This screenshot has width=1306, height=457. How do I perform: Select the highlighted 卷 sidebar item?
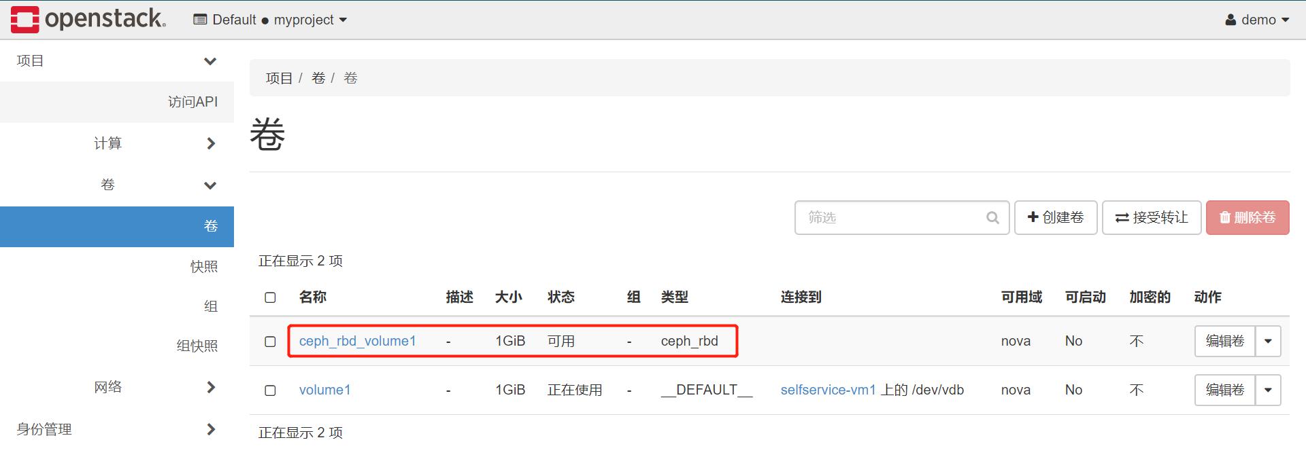[x=117, y=226]
